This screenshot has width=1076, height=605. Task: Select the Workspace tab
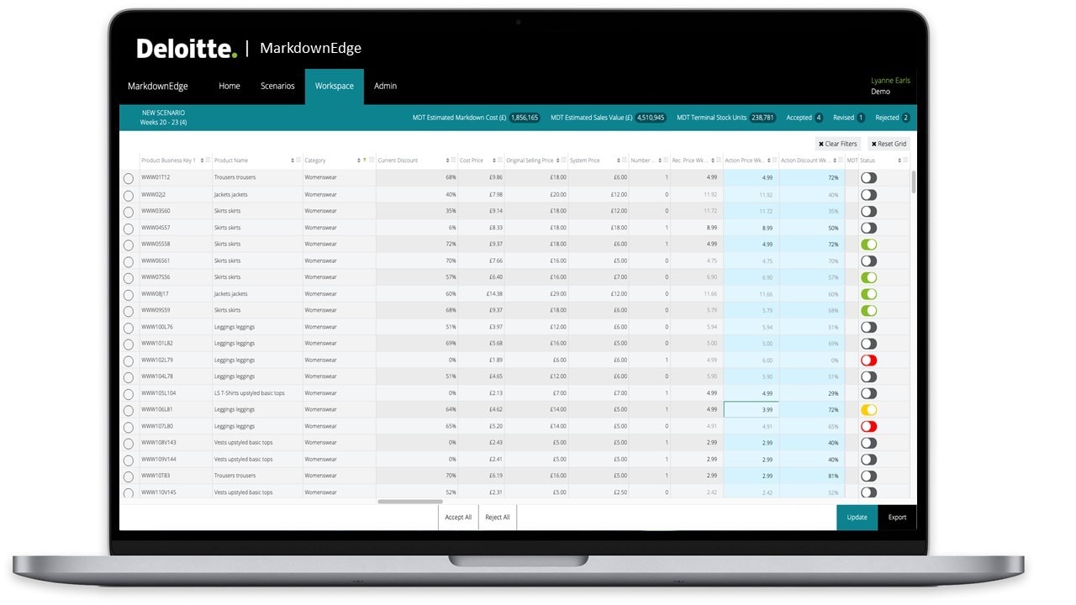335,86
